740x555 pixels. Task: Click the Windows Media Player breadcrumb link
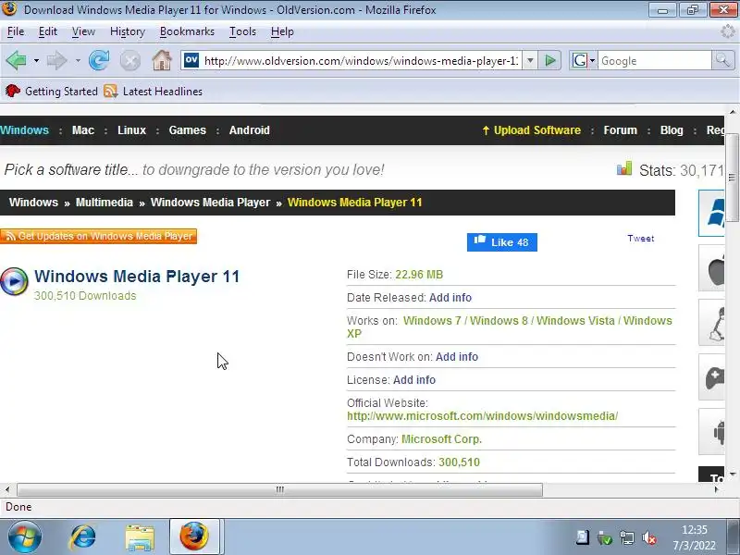[210, 203]
